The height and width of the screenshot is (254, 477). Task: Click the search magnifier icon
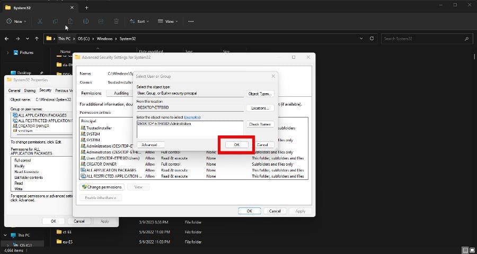[466, 39]
